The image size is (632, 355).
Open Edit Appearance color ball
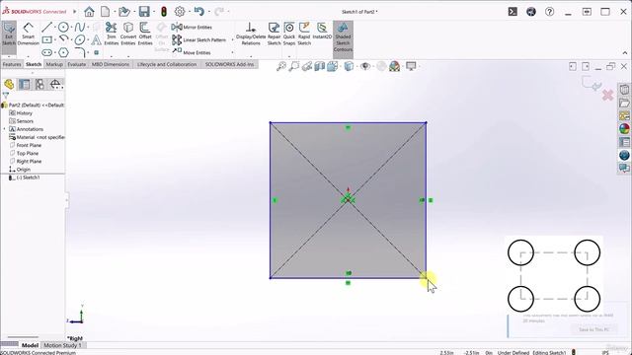[395, 66]
